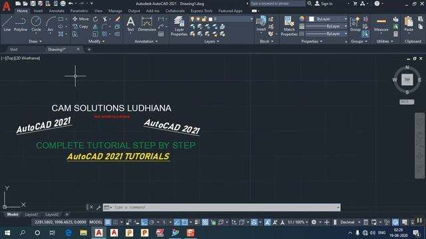
Task: Click the Plot print icon
Action: point(63,3)
